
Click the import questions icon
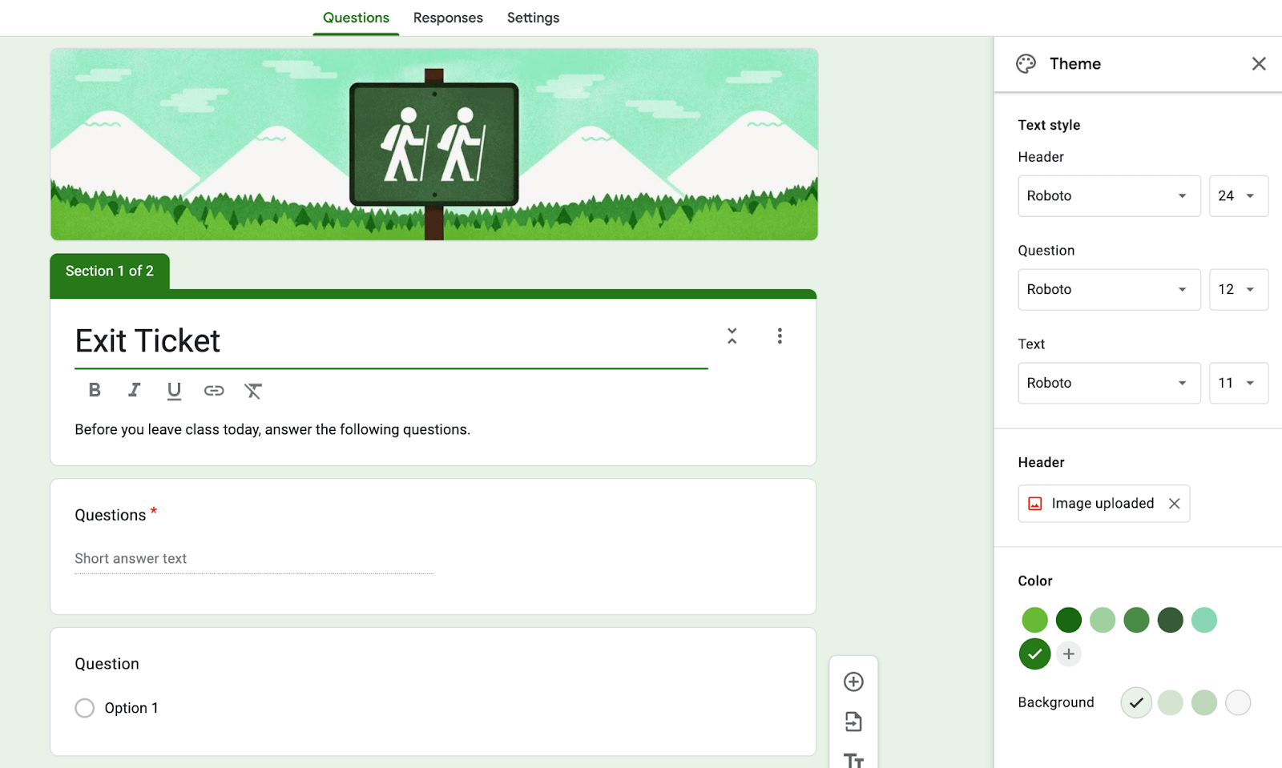click(x=853, y=722)
